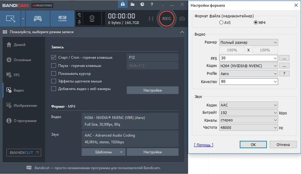Click the ellipsis button next to video Кодек

(284, 66)
